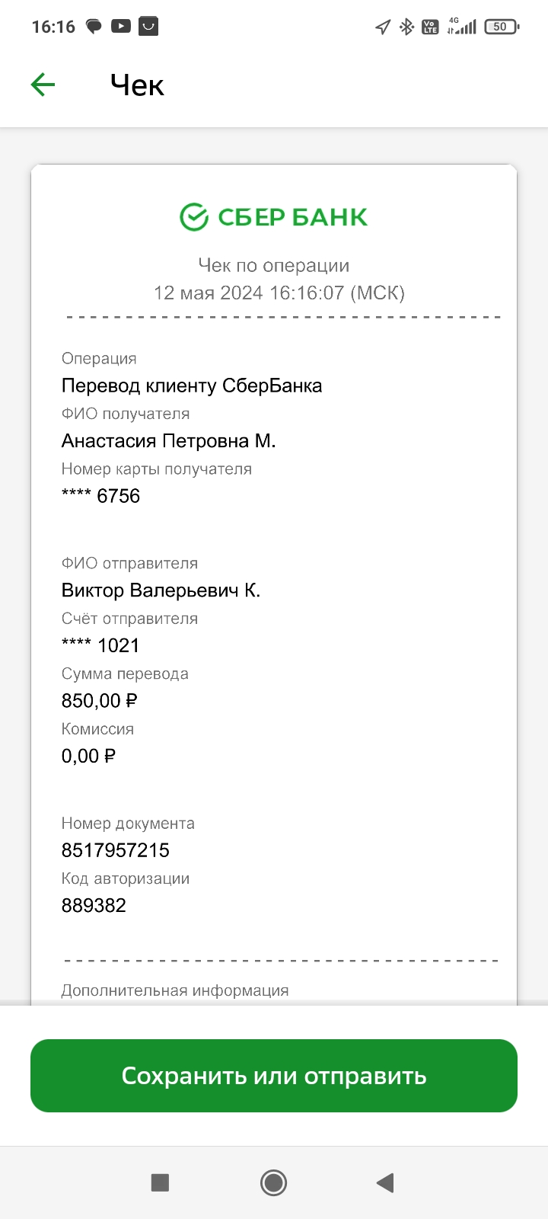The width and height of the screenshot is (548, 1219).
Task: Tap recipient name Анастасия Петровна М.
Action: coord(168,441)
